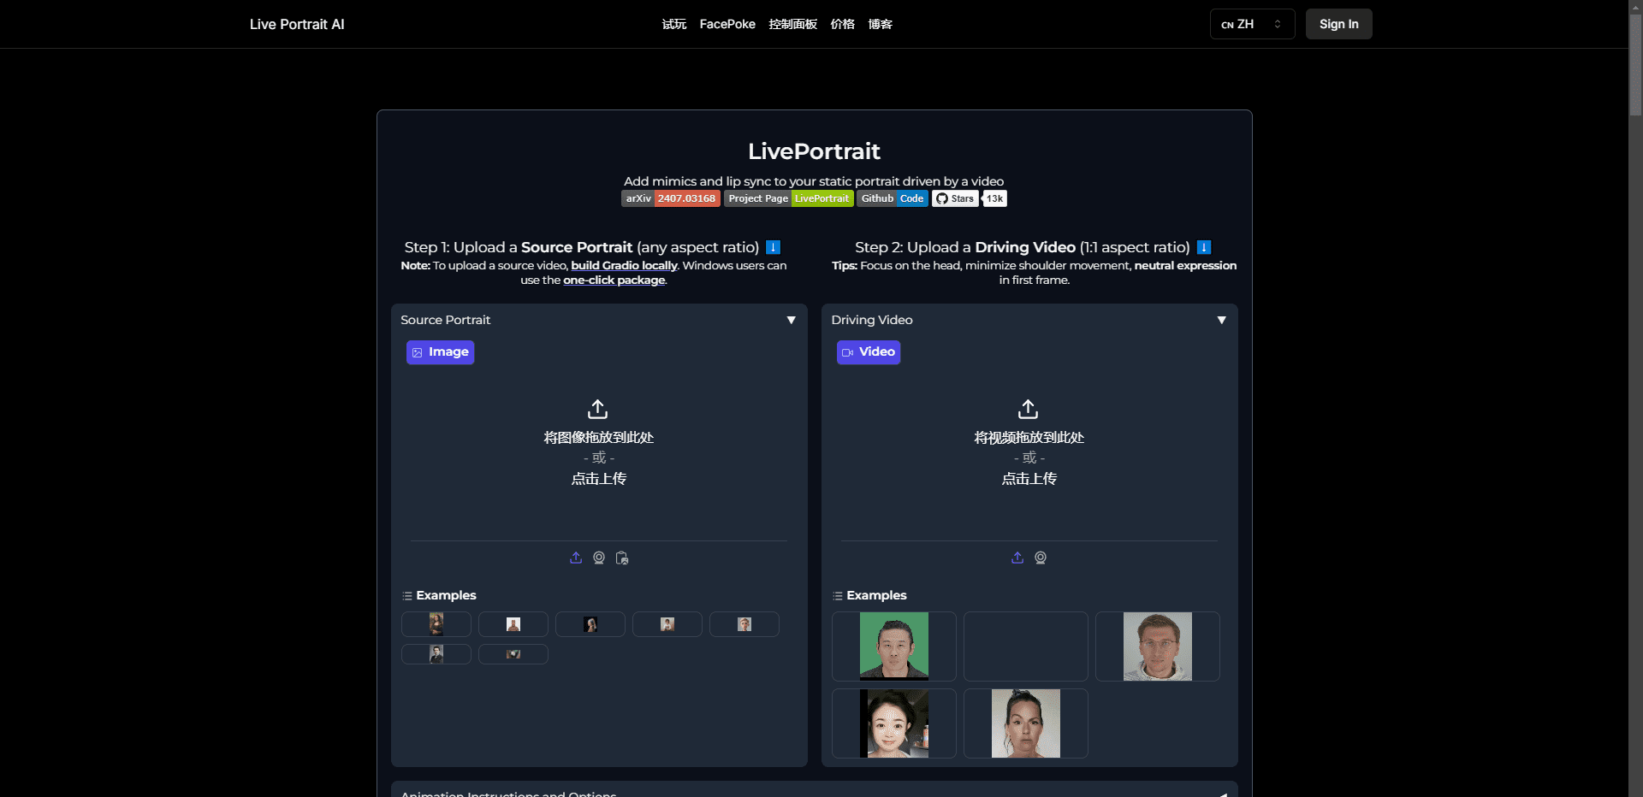This screenshot has height=797, width=1643.
Task: Click the large upload arrow in image drop area
Action: coord(598,409)
